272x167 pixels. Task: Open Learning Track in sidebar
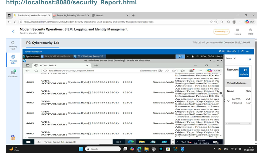tap(13, 45)
